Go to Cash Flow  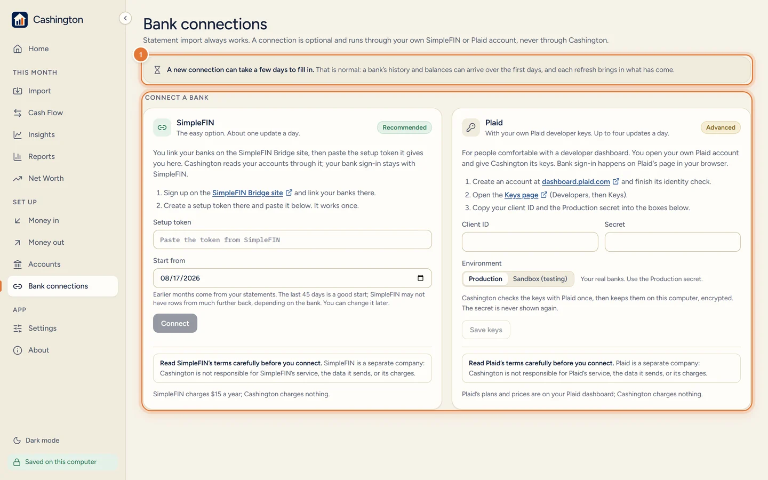63,113
